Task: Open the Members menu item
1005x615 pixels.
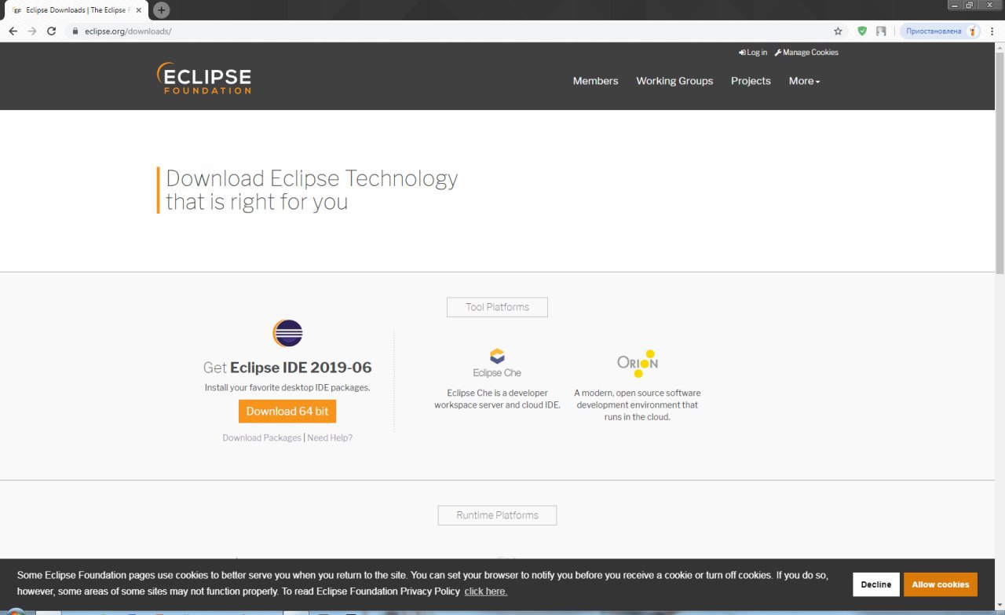Action: pyautogui.click(x=595, y=81)
